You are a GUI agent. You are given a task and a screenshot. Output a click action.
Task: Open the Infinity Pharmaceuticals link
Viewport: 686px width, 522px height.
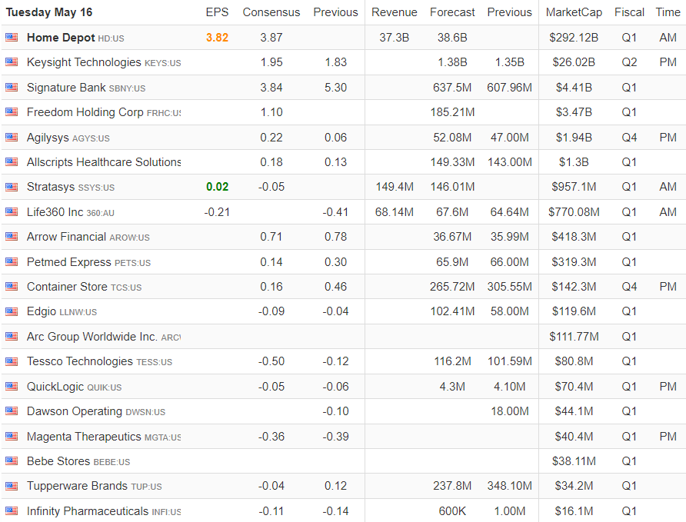104,511
